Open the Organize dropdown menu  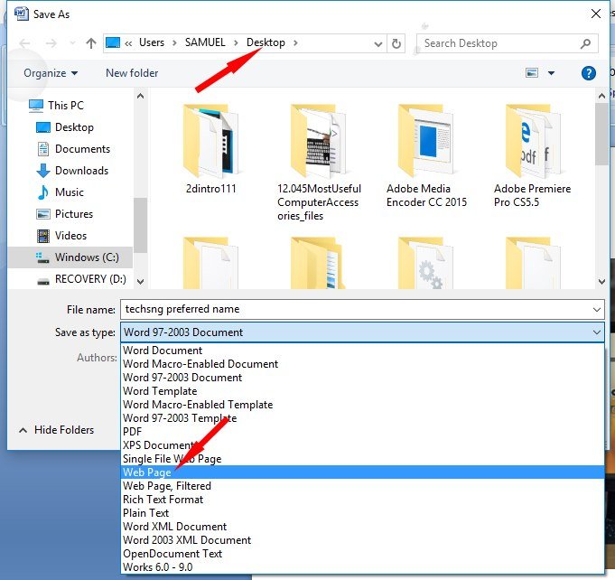pyautogui.click(x=51, y=73)
